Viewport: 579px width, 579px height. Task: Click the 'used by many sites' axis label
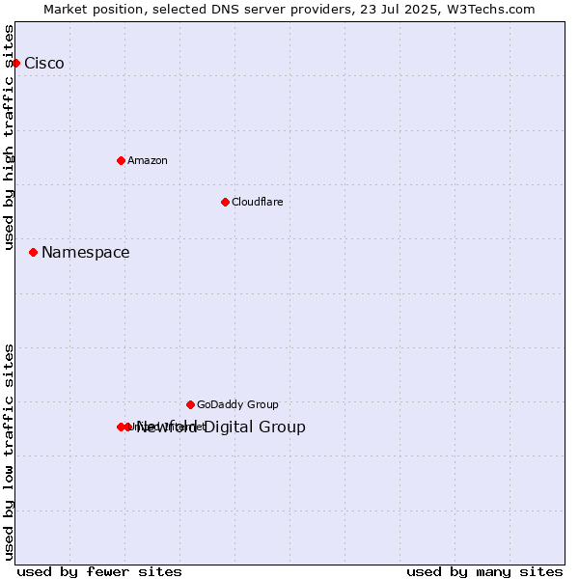tap(484, 572)
